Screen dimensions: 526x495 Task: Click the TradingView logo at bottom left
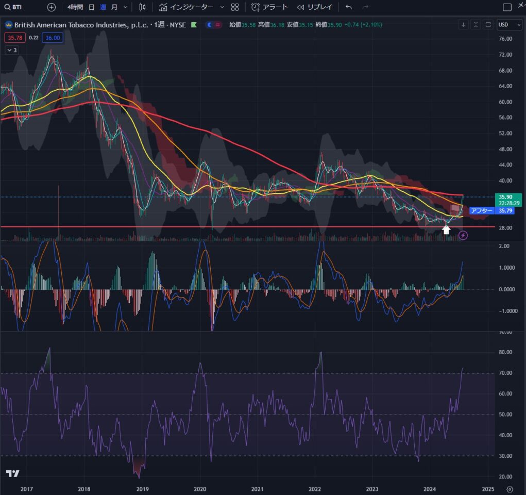(x=13, y=473)
